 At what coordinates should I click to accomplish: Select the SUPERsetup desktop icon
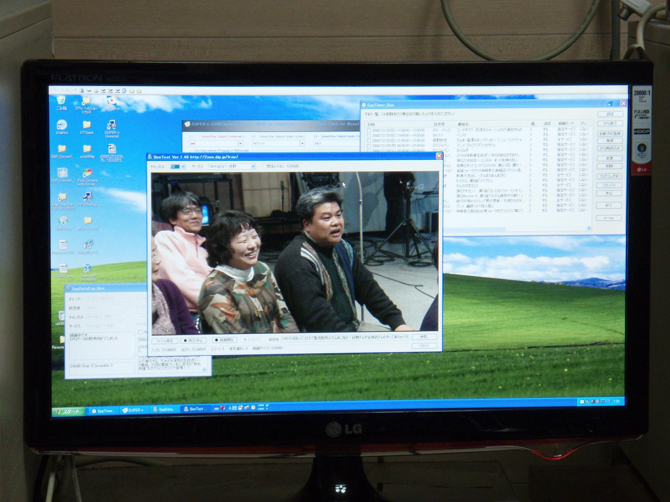tap(87, 199)
